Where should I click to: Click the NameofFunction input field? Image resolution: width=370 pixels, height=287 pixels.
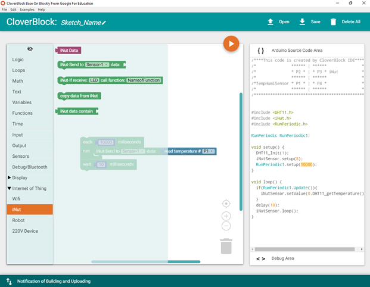tap(144, 80)
